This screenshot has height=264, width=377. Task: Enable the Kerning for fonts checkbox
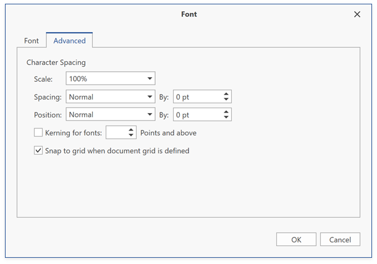click(38, 132)
